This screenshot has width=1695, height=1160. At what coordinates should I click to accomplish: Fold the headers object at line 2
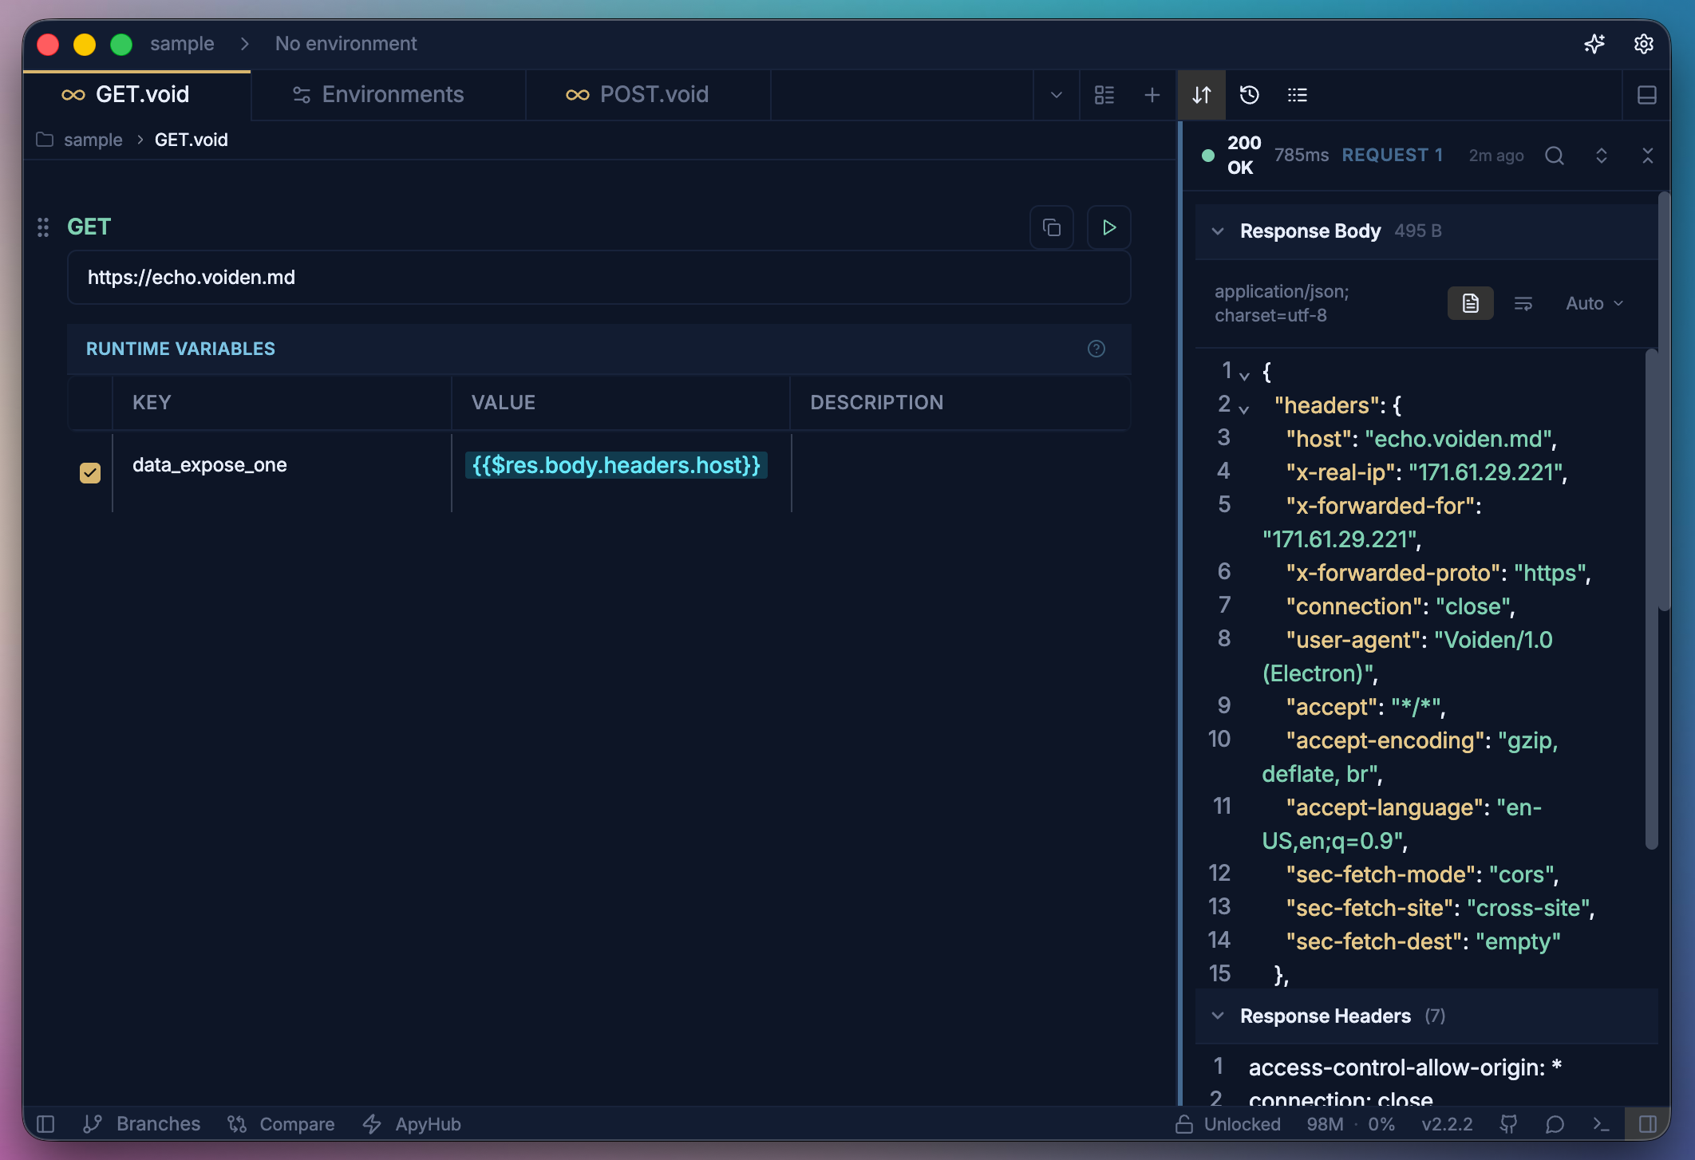click(1244, 409)
